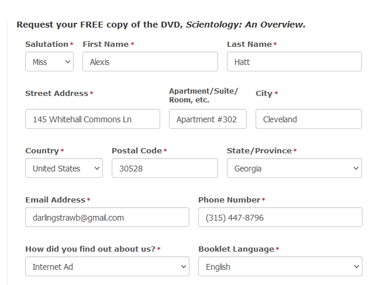The height and width of the screenshot is (285, 376).
Task: Click the "Street Address" label text
Action: point(56,94)
